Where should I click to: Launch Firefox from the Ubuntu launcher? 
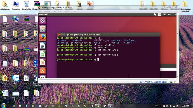click(43, 37)
